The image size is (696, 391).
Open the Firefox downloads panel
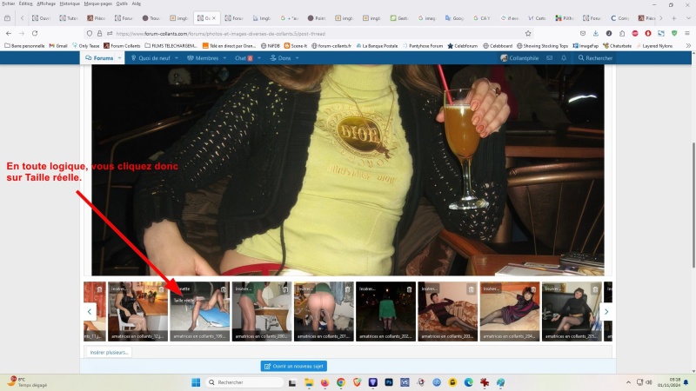pyautogui.click(x=596, y=33)
